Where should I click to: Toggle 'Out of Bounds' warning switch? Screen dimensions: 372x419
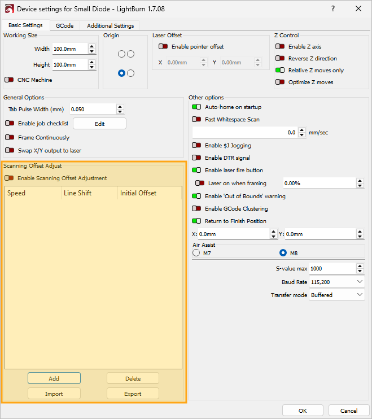(196, 196)
